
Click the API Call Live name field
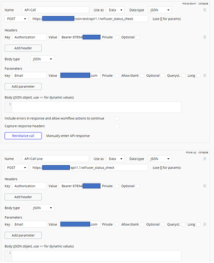click(x=56, y=159)
